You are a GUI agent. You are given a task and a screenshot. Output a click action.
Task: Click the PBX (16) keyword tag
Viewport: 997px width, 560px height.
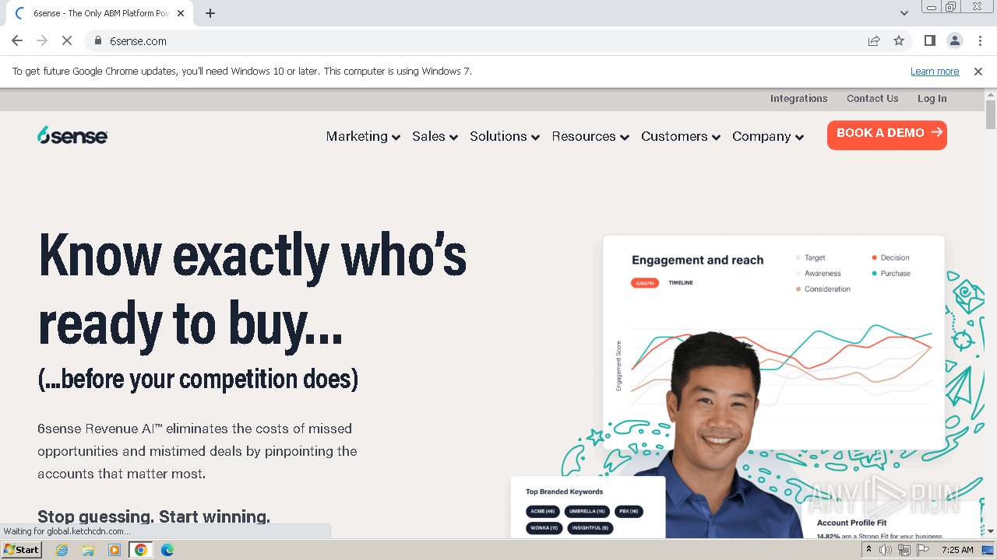pos(629,511)
